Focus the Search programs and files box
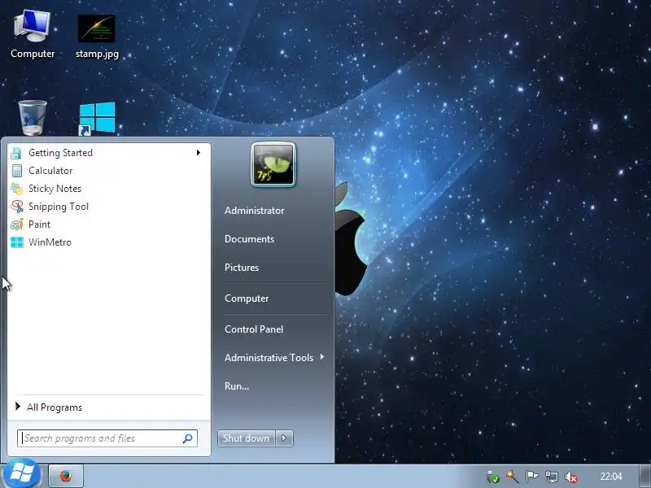This screenshot has height=488, width=651. pos(107,438)
